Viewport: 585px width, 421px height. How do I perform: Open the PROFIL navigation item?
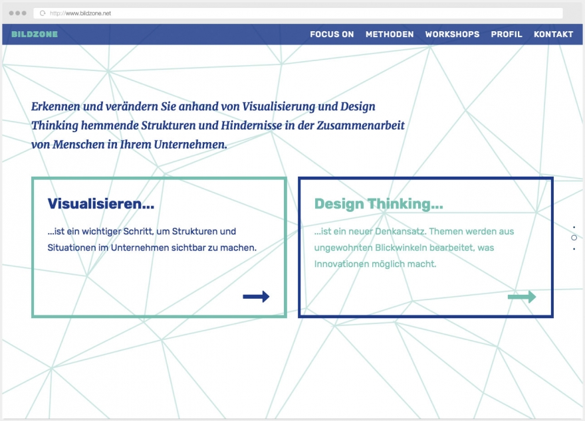click(x=507, y=35)
